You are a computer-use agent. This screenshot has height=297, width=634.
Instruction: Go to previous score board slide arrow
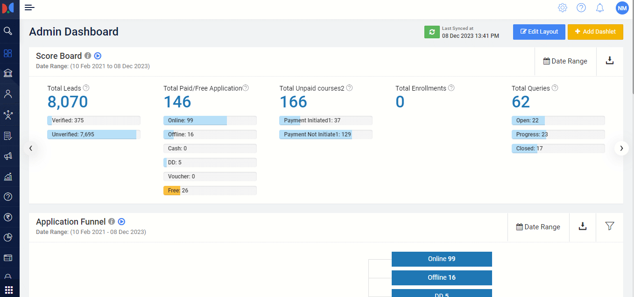click(x=31, y=148)
